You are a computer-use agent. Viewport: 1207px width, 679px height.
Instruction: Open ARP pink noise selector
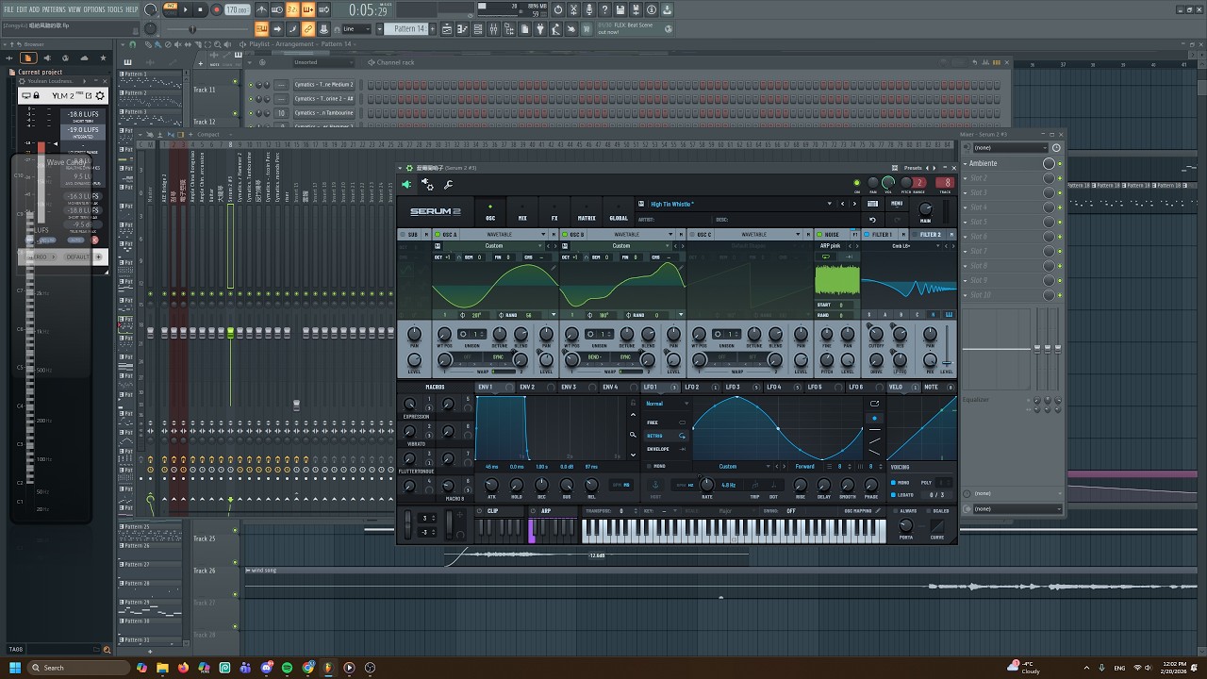[x=831, y=246]
